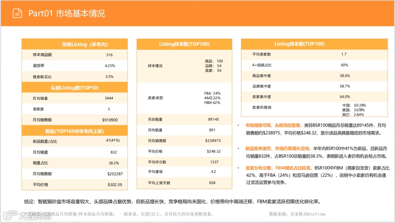Click the 新品(TOP100中半年内上架) section header
The width and height of the screenshot is (395, 223).
[x=75, y=131]
